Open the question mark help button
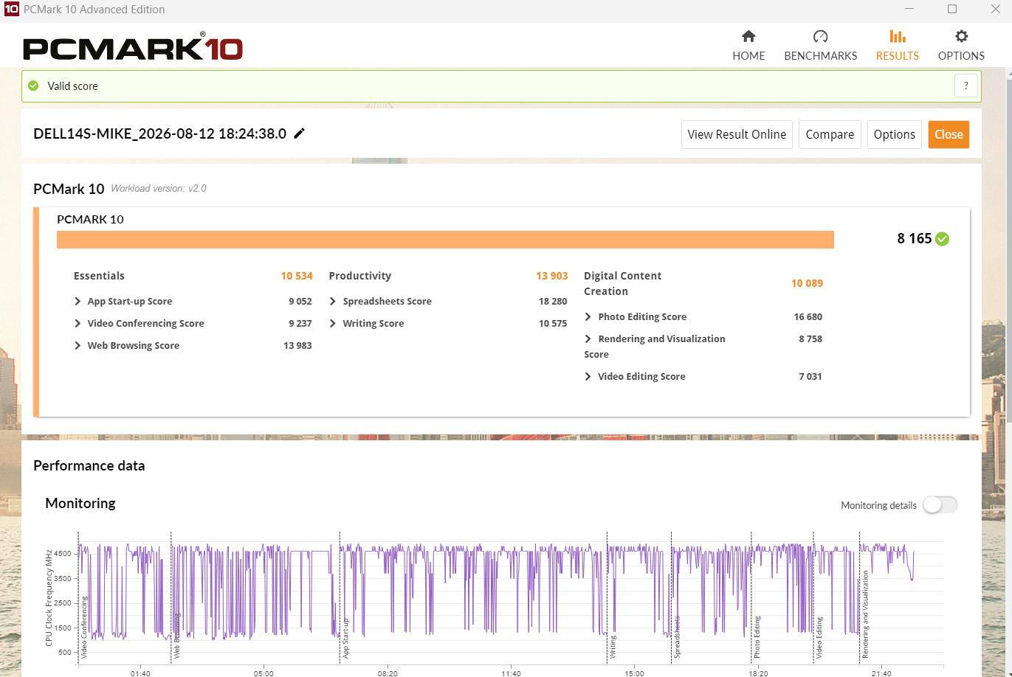Screen dimensions: 1012x677 tap(965, 86)
